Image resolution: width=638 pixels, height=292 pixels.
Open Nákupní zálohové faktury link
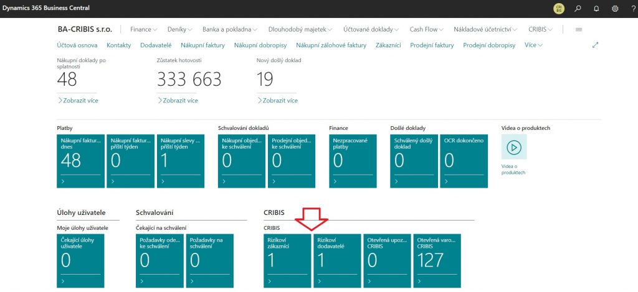click(x=331, y=45)
